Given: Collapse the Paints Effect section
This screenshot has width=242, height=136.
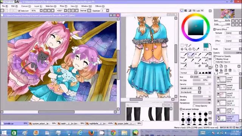Looking at the screenshot, I should pos(214,29).
